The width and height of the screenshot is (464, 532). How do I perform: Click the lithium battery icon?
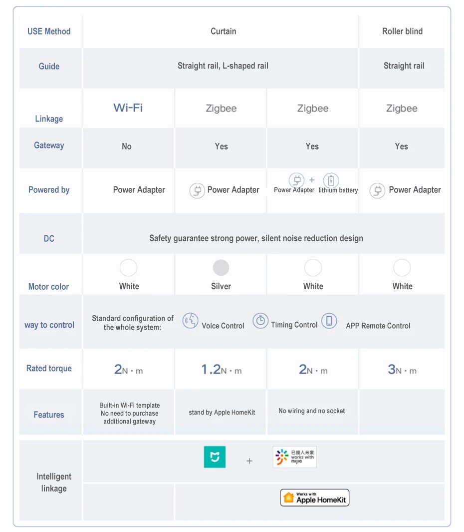point(330,180)
